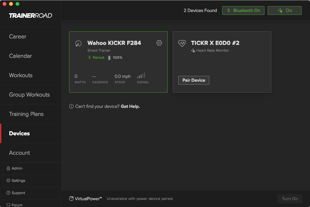310x207 pixels.
Task: Open Admin in sidebar
Action: [x=31, y=169]
